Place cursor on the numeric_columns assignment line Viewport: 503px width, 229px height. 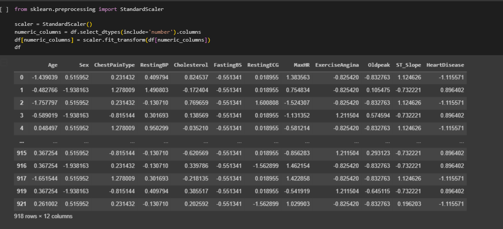[x=108, y=32]
